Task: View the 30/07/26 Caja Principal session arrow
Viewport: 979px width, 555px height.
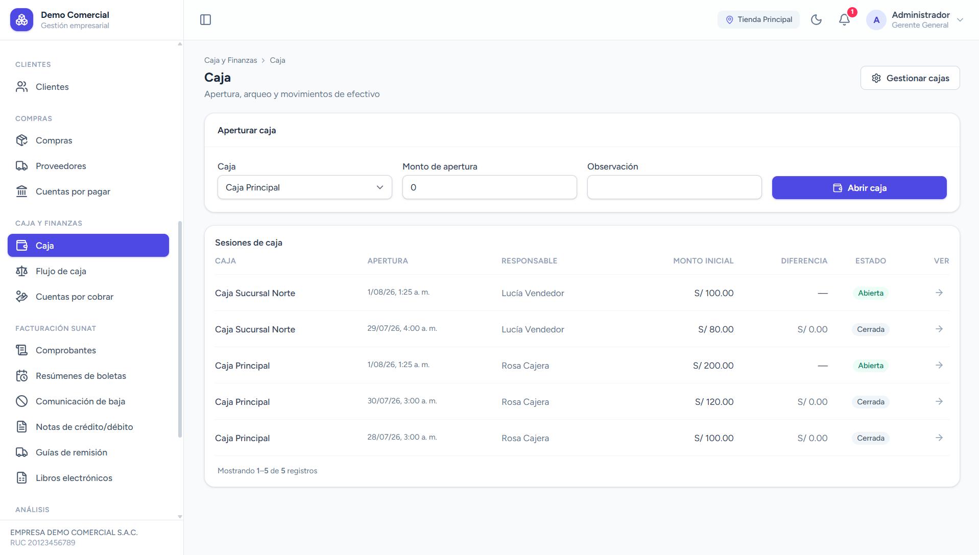Action: (939, 401)
